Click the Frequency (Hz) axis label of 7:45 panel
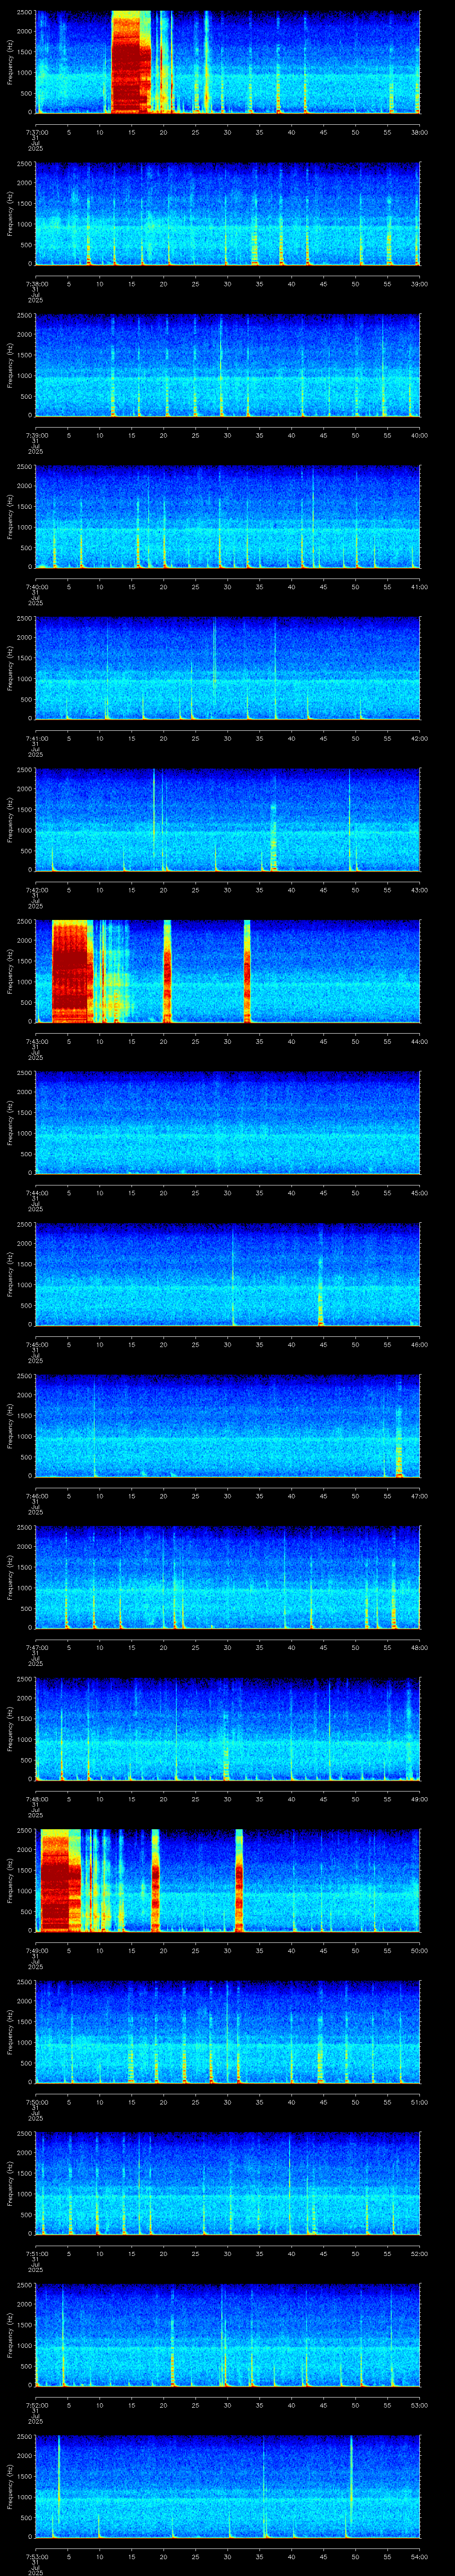The image size is (455, 2576). (10, 1274)
